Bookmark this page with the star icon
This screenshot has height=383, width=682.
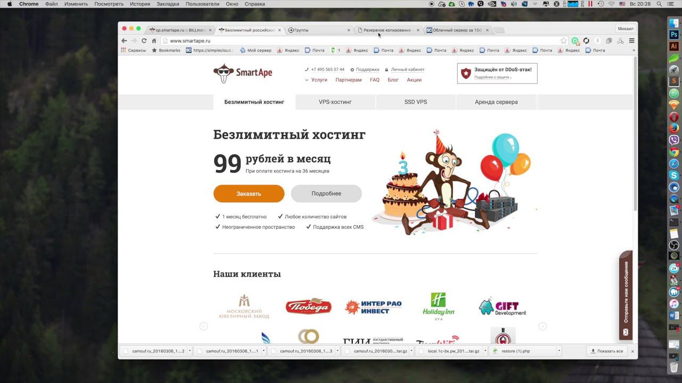(564, 40)
